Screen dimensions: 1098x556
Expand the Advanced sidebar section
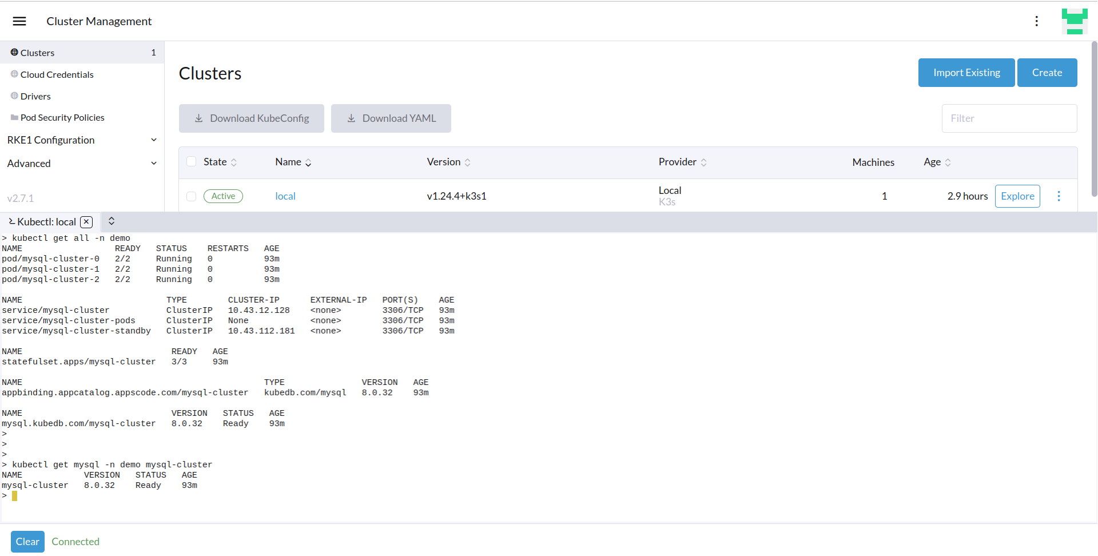(x=82, y=164)
